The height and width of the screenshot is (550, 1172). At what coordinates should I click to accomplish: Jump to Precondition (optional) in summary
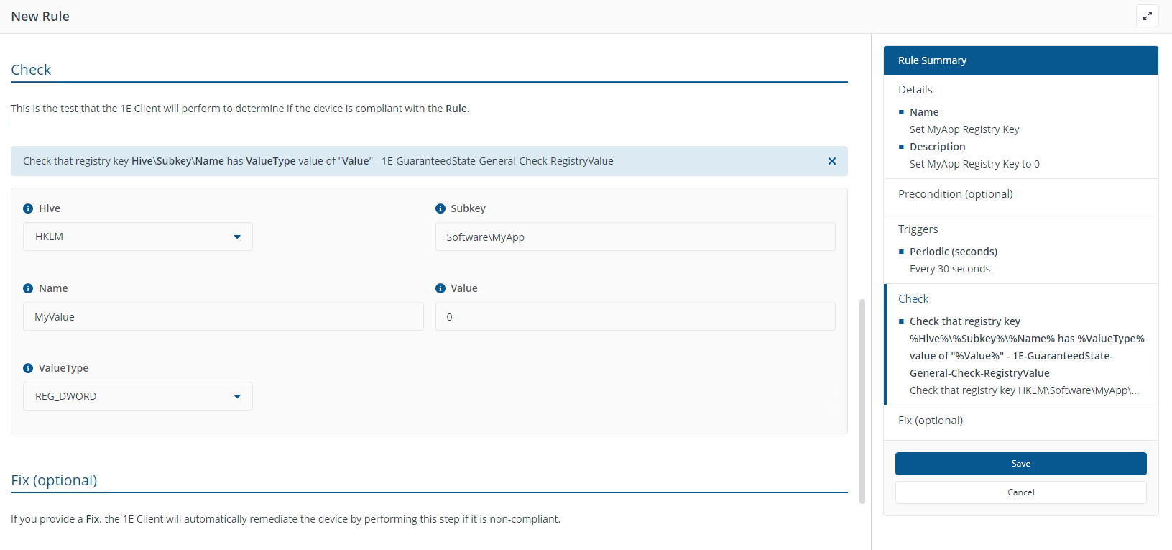click(x=955, y=194)
